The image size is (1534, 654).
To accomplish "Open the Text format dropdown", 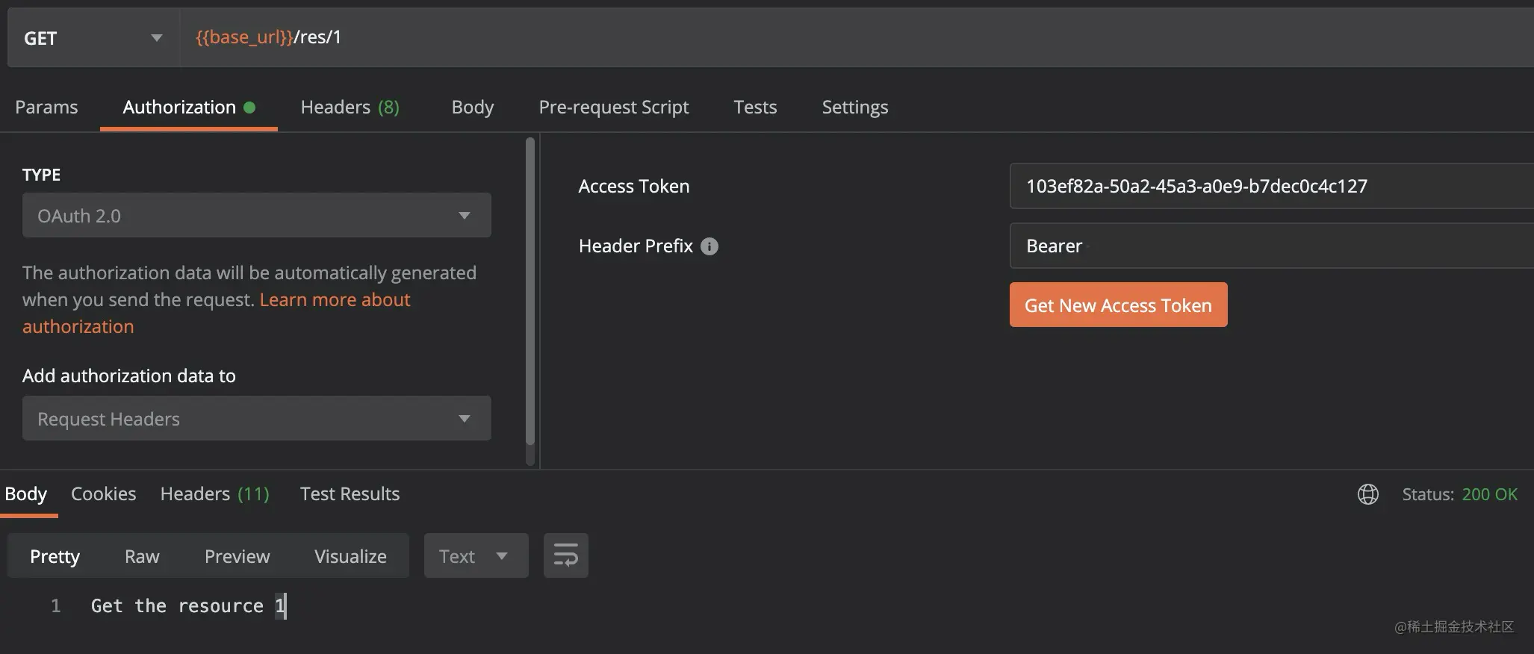I will click(x=476, y=556).
